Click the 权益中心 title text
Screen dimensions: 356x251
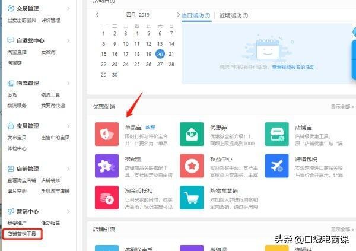(221, 159)
